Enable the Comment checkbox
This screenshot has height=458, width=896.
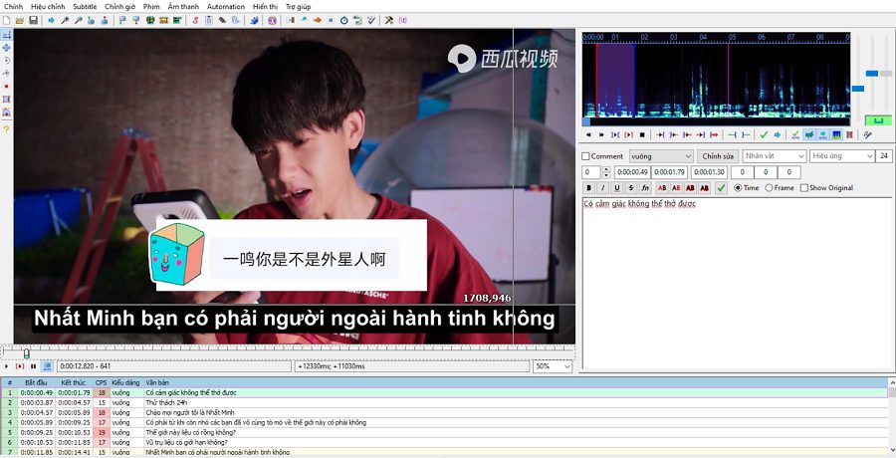[586, 156]
